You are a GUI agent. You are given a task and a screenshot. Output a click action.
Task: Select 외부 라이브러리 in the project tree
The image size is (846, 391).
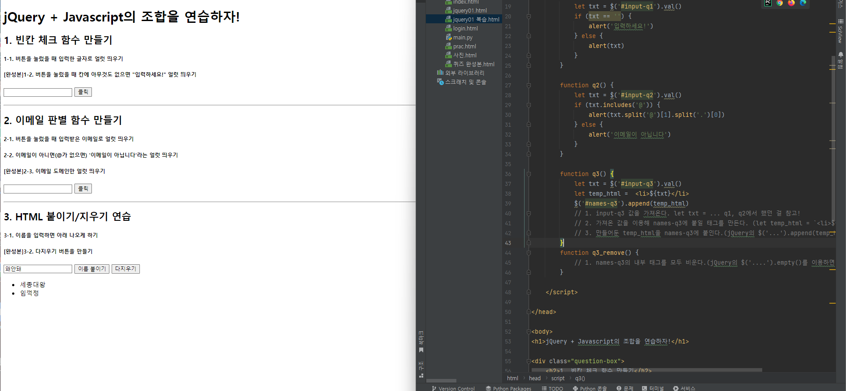464,73
